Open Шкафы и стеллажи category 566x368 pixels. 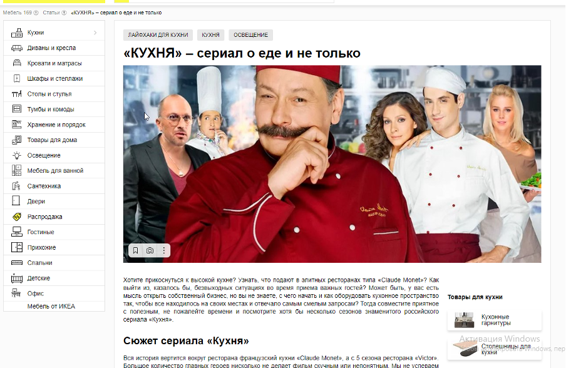coord(54,79)
